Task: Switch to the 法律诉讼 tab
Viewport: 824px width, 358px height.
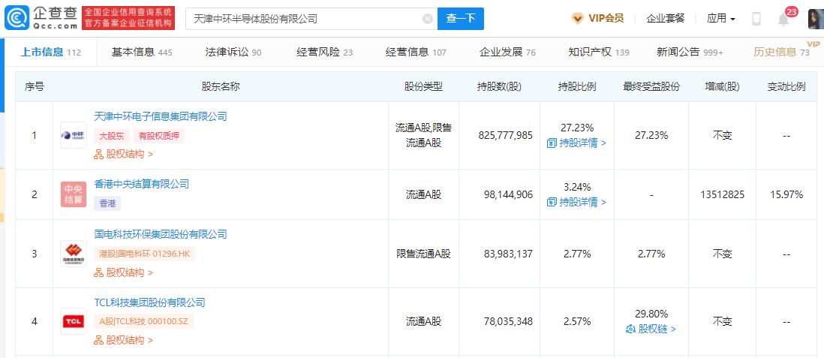Action: (233, 53)
